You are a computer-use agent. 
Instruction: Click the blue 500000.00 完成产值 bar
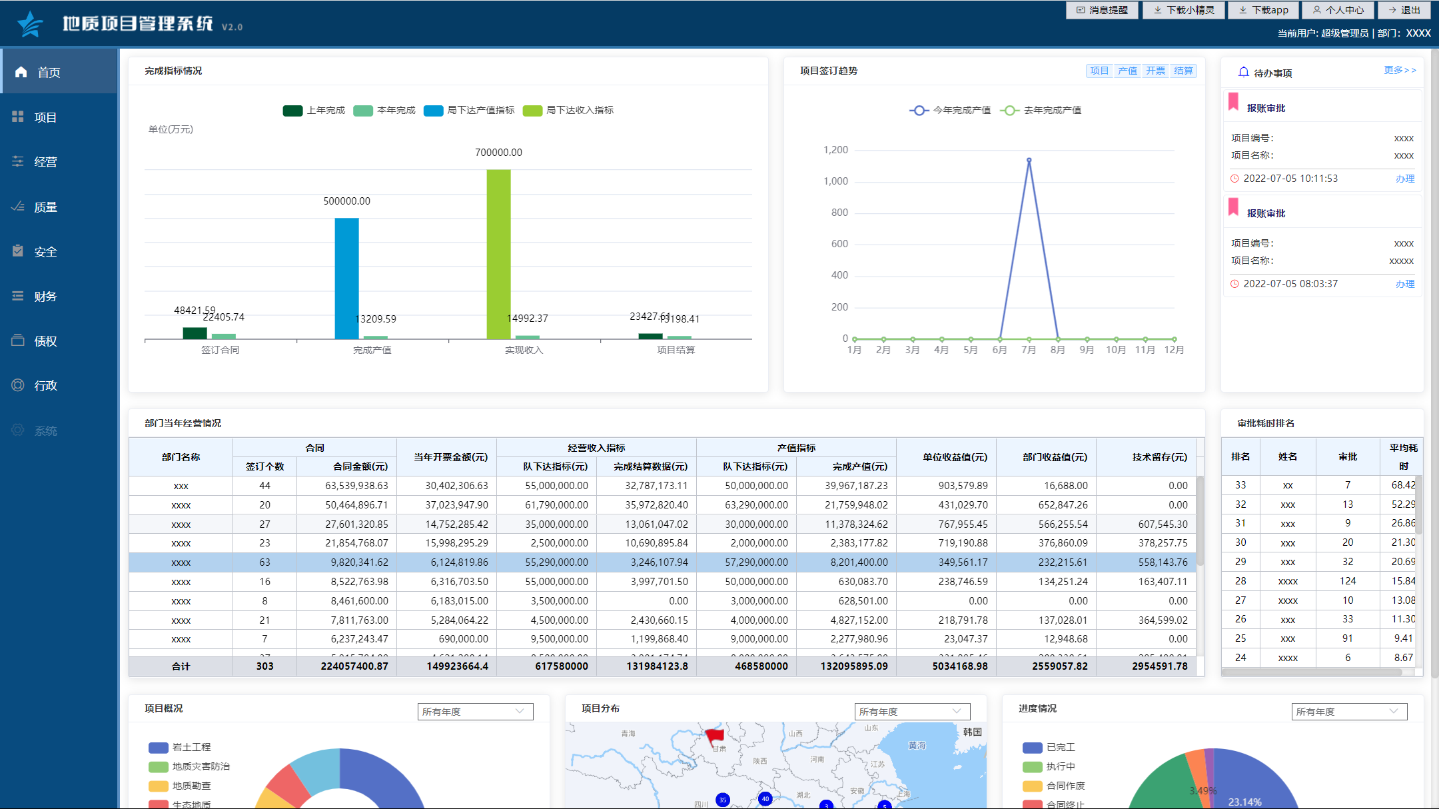[346, 279]
